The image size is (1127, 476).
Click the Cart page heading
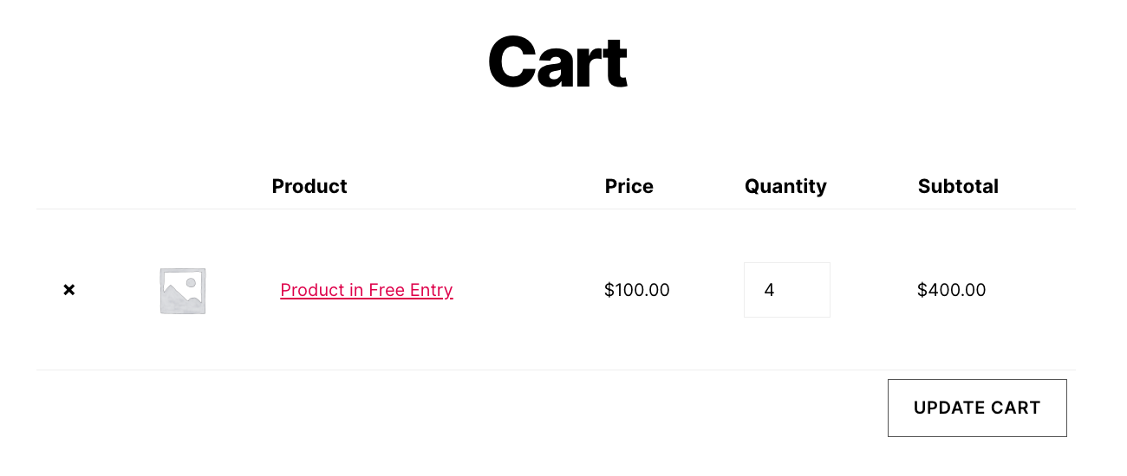click(x=557, y=62)
